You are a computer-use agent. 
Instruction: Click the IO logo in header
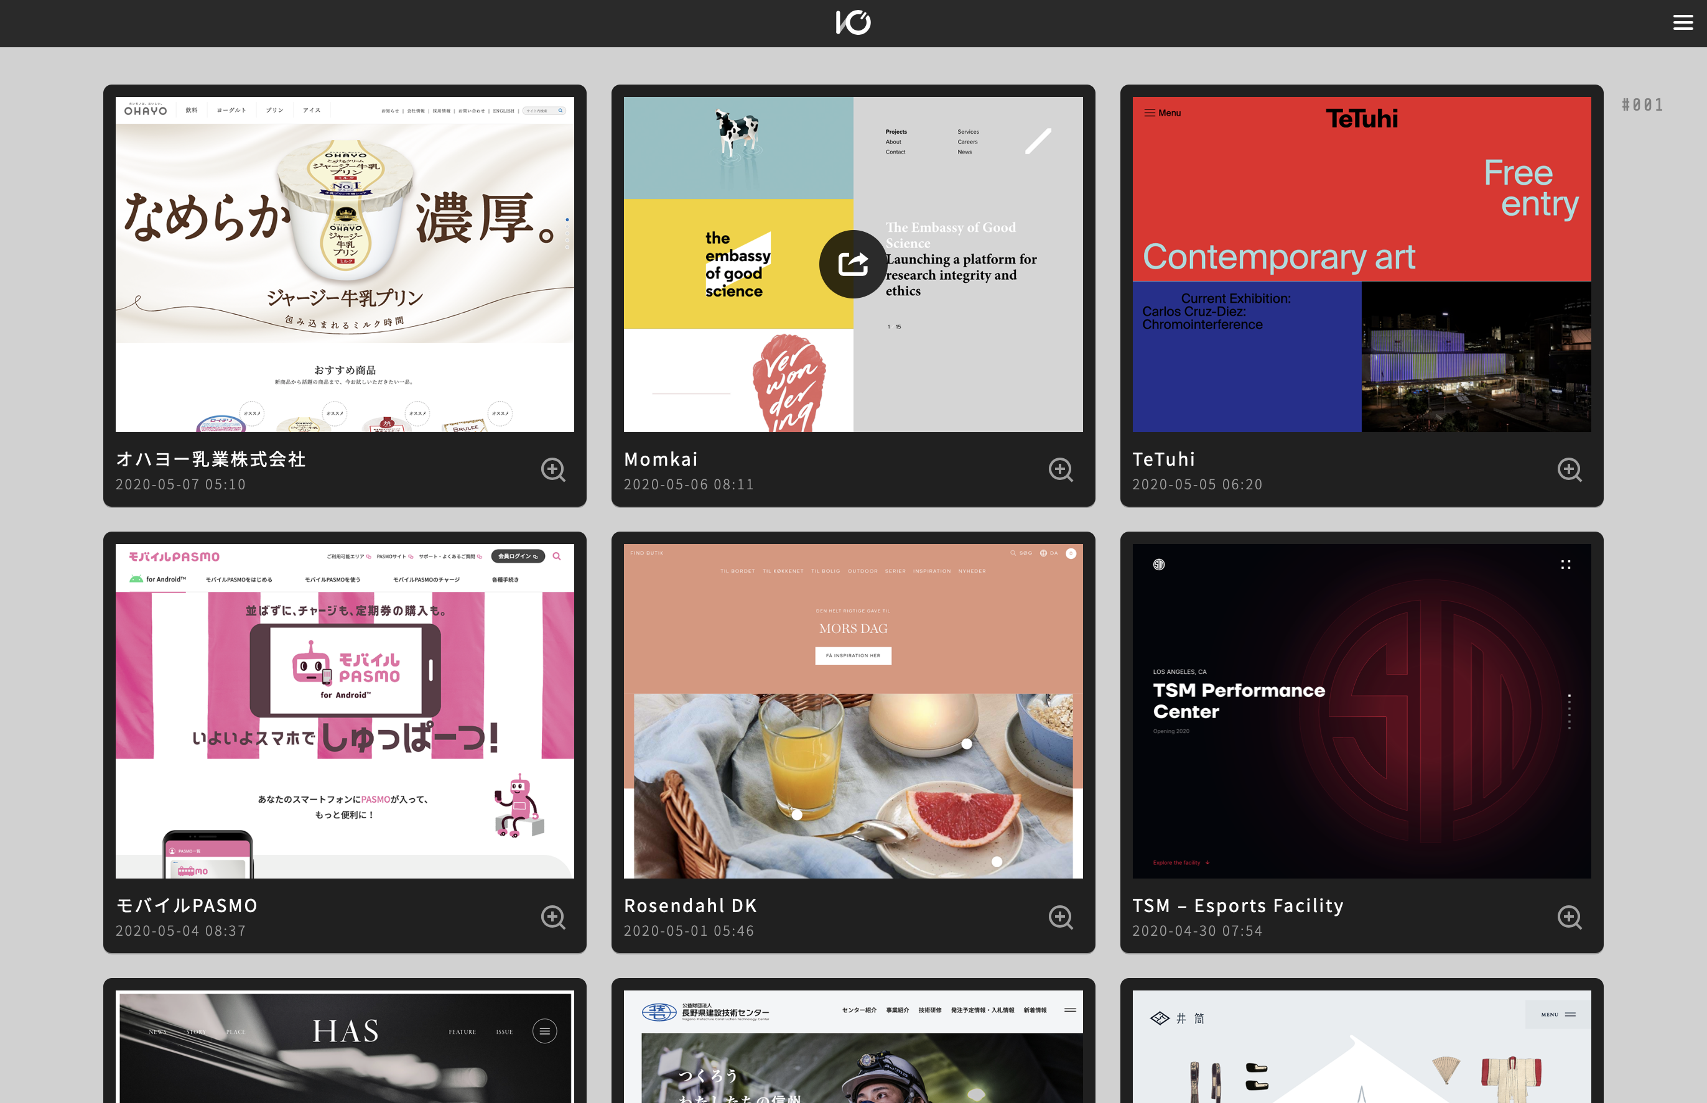[x=853, y=23]
